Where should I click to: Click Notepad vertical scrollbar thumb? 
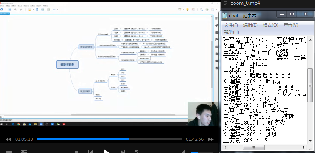(x=310, y=85)
